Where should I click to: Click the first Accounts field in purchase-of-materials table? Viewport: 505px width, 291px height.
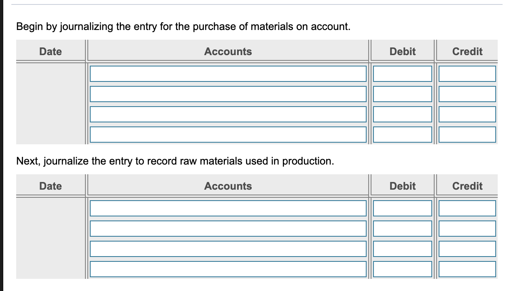click(x=228, y=73)
